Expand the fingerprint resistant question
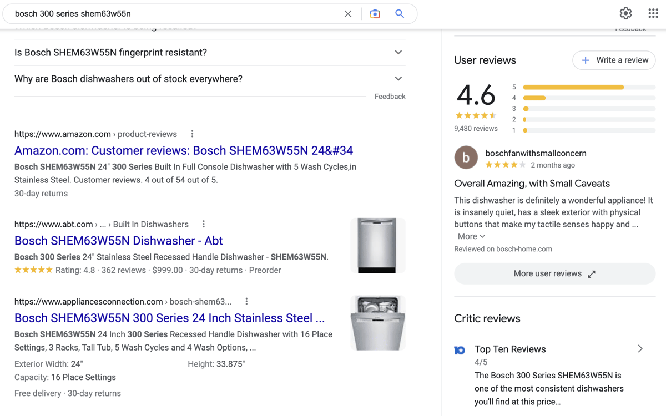Image resolution: width=666 pixels, height=416 pixels. pos(398,52)
